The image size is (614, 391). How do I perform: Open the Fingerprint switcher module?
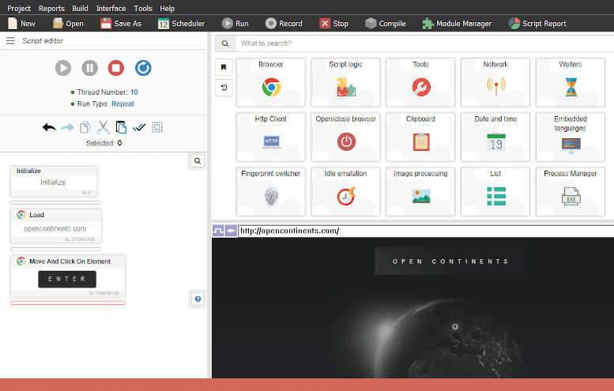[270, 192]
